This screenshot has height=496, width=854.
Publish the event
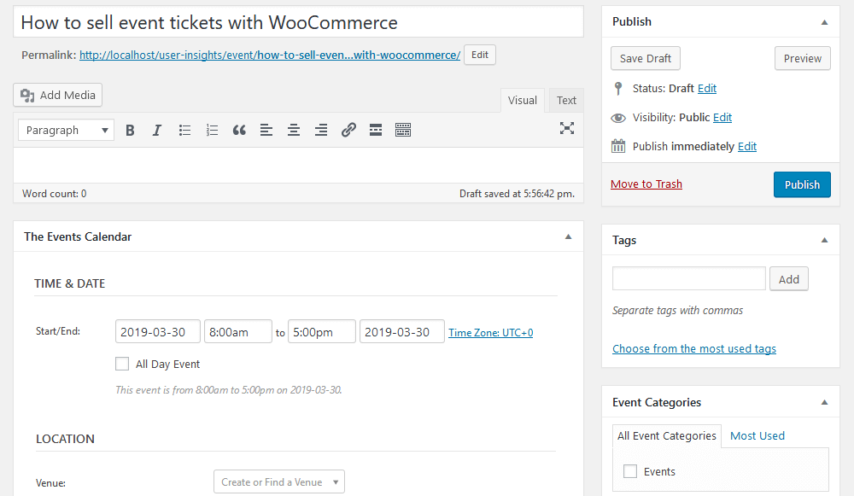point(802,184)
